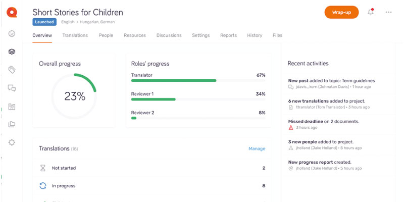The height and width of the screenshot is (202, 404).
Task: Click the Reviewer 2 progress bar
Action: (x=198, y=118)
